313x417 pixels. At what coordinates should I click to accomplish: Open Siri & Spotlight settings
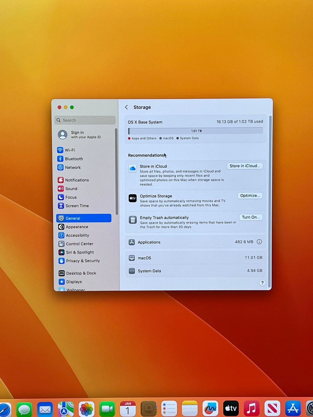tap(76, 252)
